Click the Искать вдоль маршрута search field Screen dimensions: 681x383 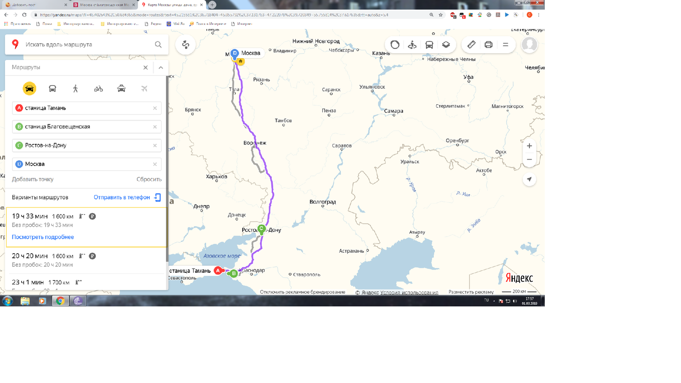[87, 44]
